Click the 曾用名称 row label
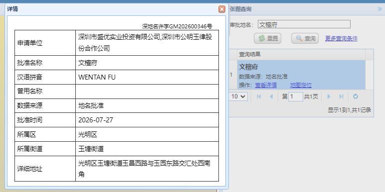 (30, 92)
